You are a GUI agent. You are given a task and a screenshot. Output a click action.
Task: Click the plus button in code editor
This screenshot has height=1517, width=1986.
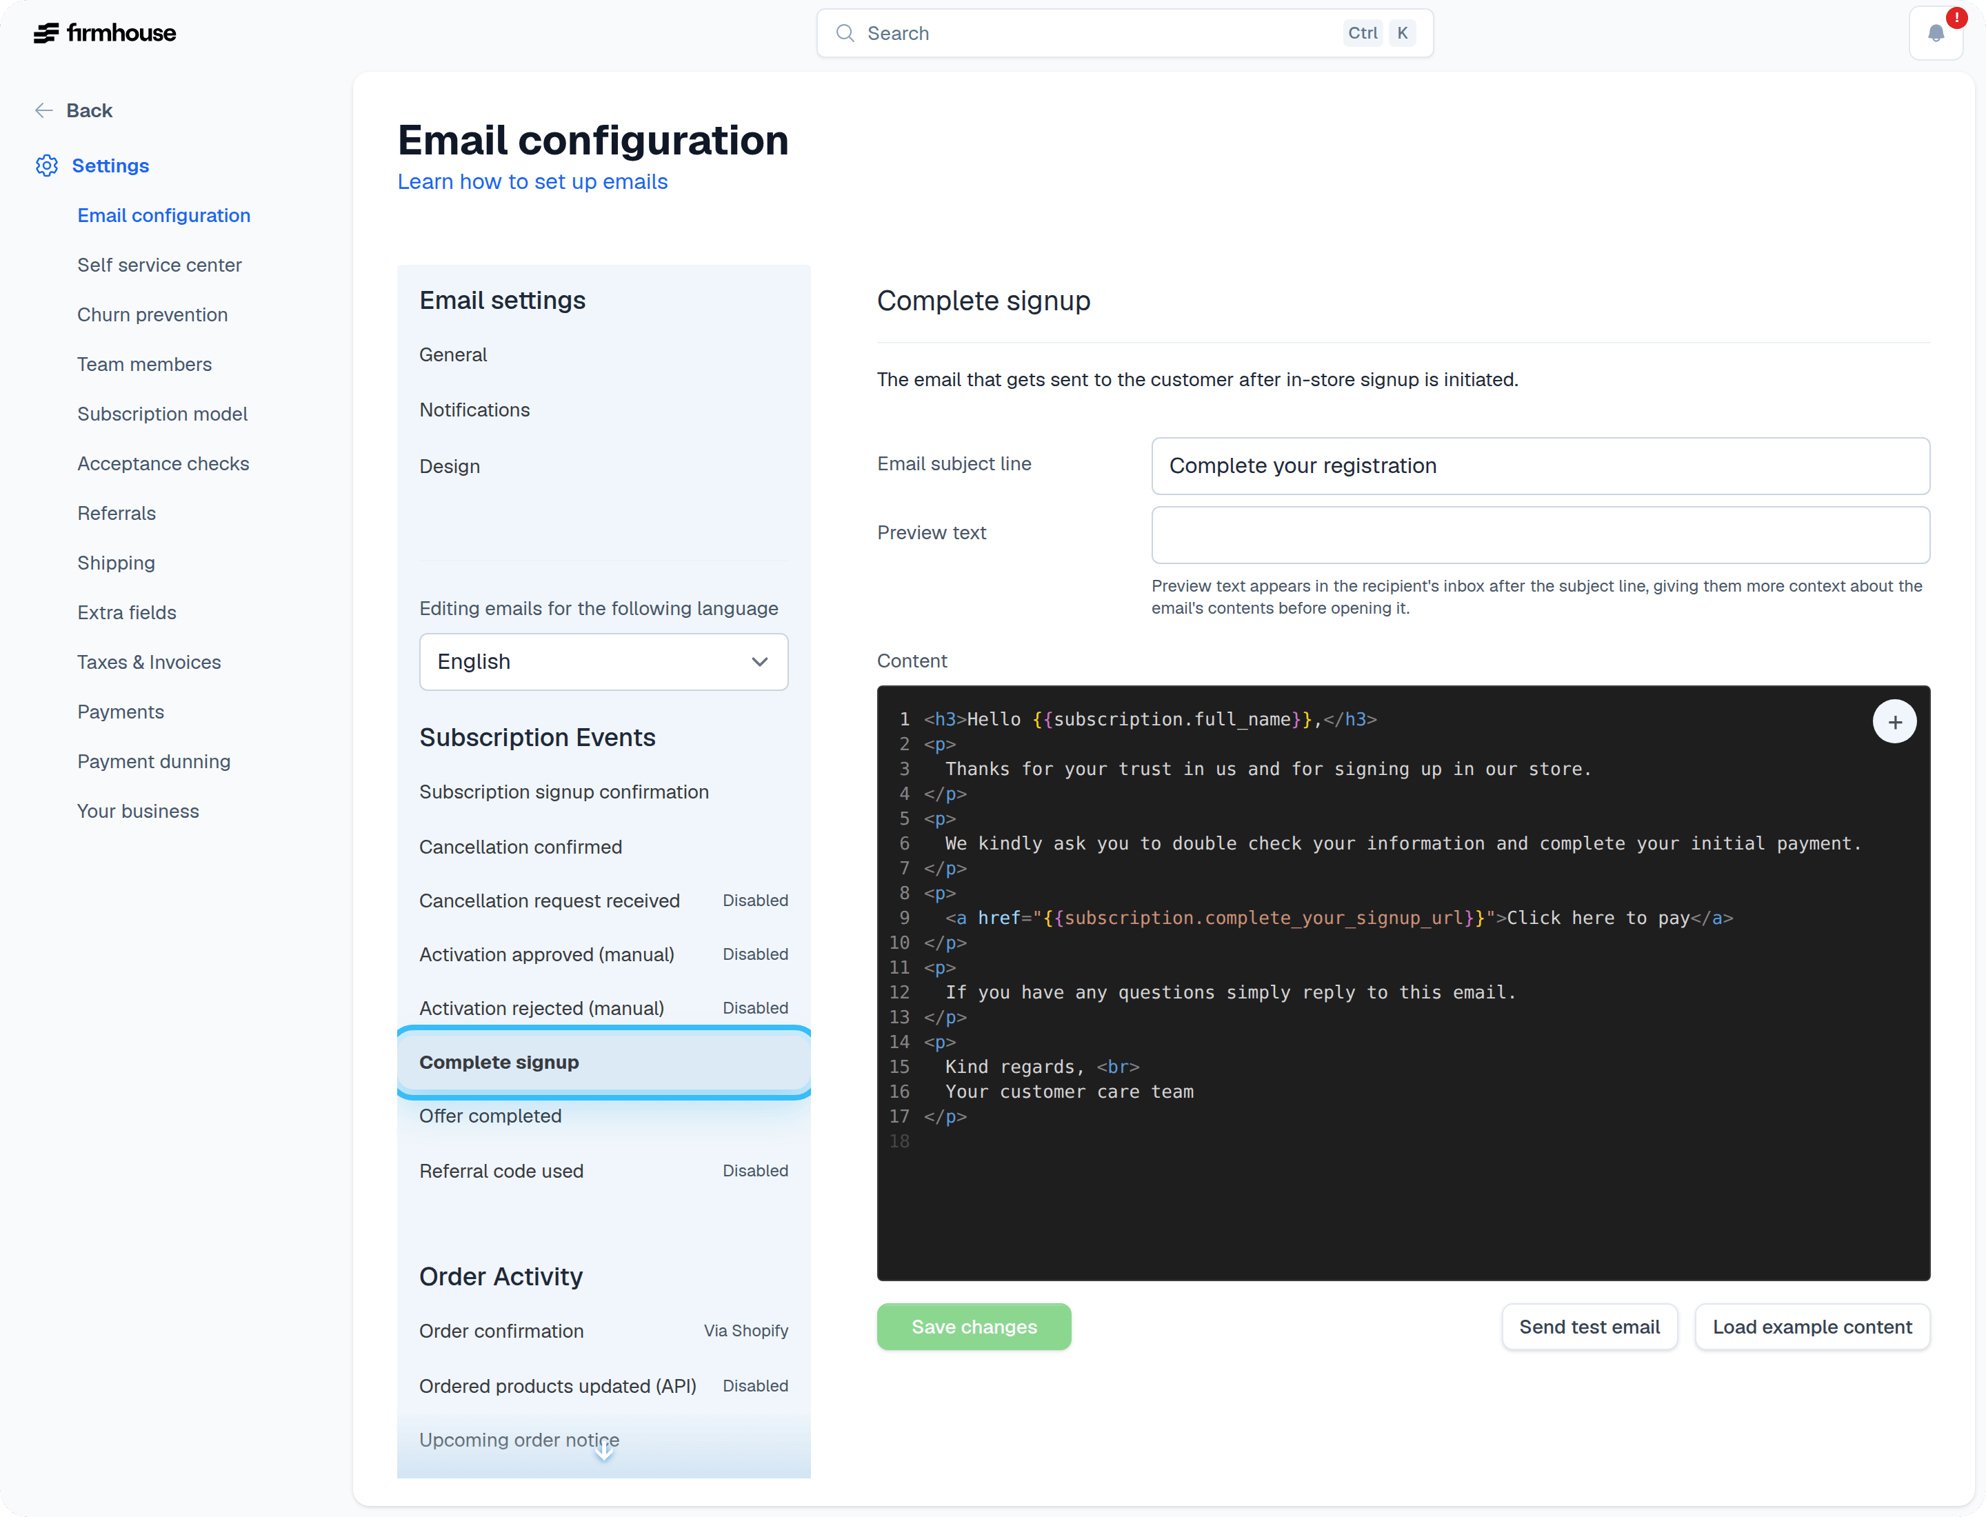coord(1895,721)
